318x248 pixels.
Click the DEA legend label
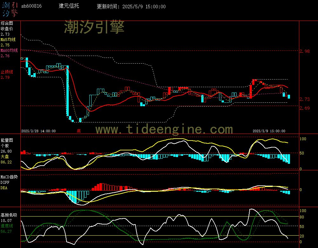(x=4, y=188)
